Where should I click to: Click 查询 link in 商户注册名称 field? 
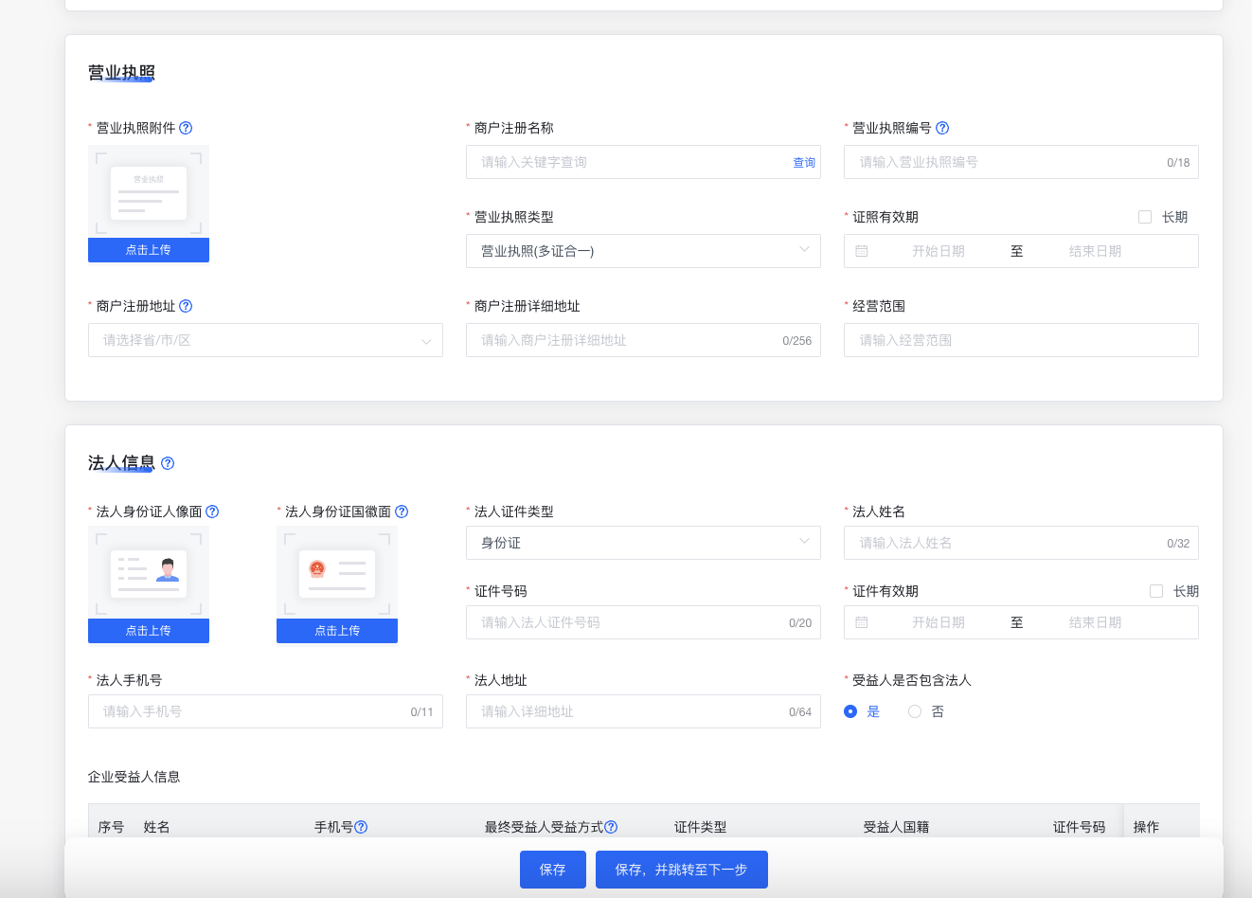coord(804,163)
